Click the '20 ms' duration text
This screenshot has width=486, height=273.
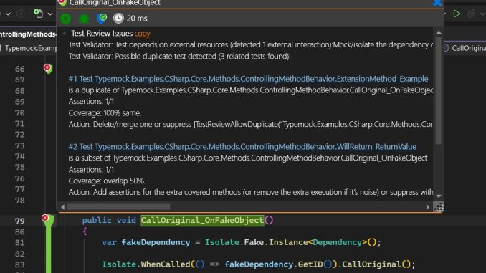point(137,19)
